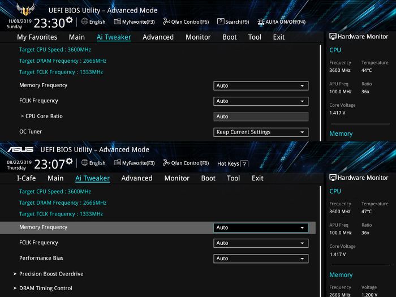
Task: Open the Monitor tab in the top BIOS
Action: (198, 37)
